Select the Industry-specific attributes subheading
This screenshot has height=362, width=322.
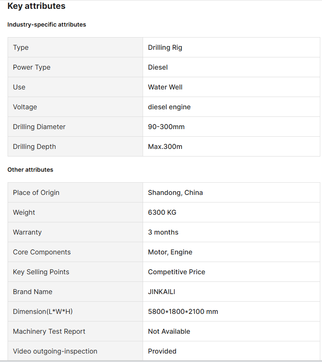point(47,25)
